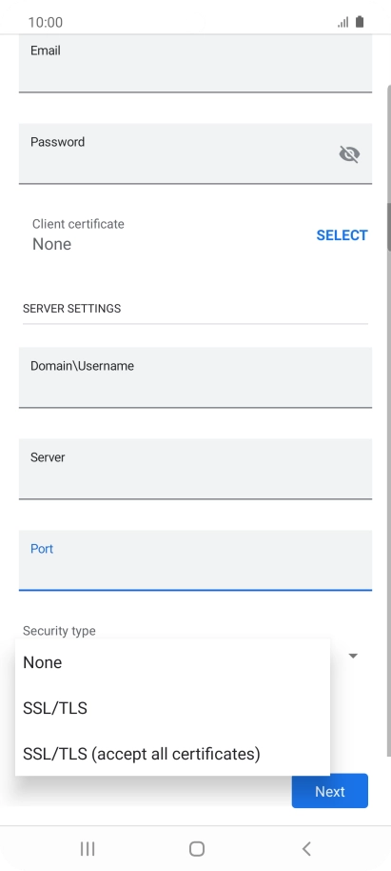Image resolution: width=391 pixels, height=871 pixels.
Task: Tap the Server input field
Action: pyautogui.click(x=195, y=469)
